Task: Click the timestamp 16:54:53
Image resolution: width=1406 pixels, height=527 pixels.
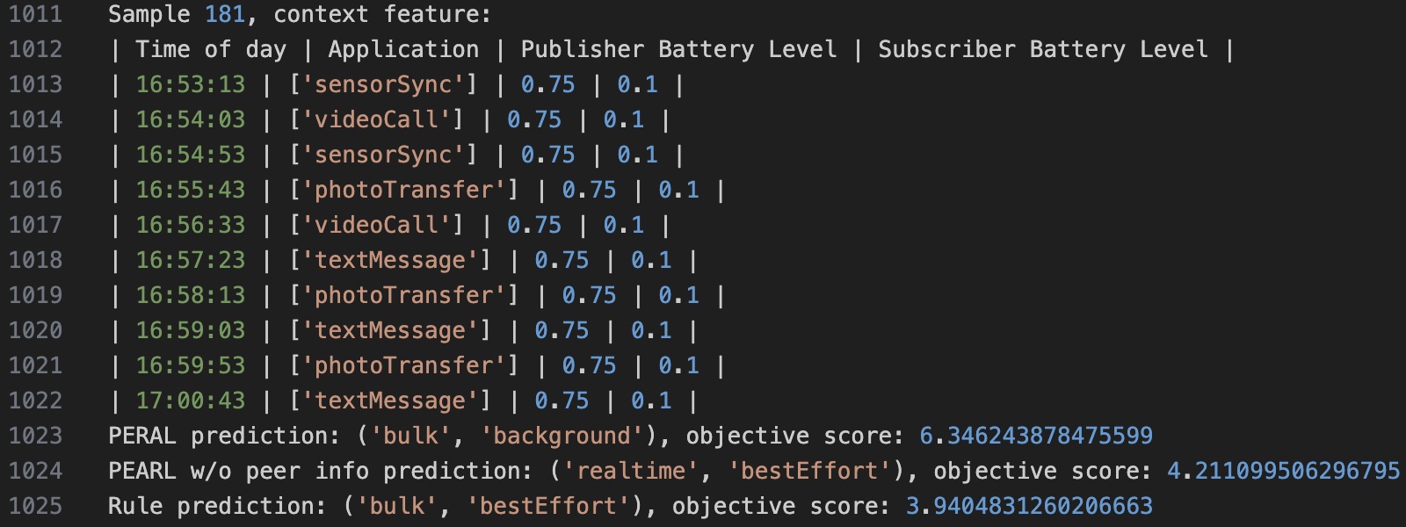Action: [x=191, y=155]
